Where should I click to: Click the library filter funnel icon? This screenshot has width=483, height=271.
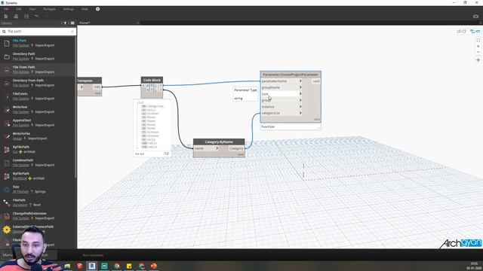click(65, 23)
